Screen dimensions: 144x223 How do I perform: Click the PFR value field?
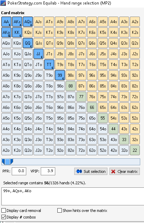coord(19,171)
